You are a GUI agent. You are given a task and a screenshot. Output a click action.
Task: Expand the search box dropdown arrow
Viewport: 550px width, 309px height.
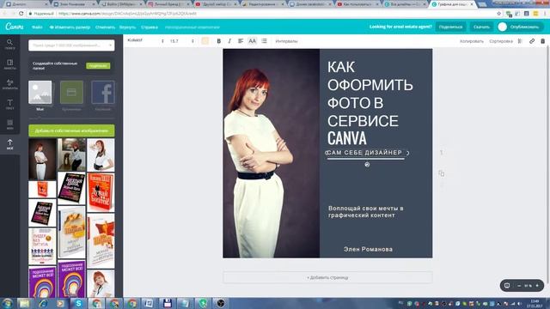click(110, 45)
